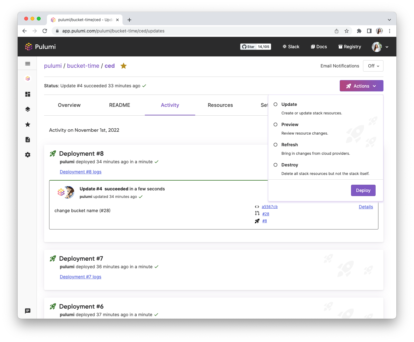
Task: Click the commit code brackets icon
Action: click(x=257, y=207)
